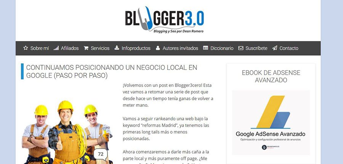This screenshot has height=164, width=343.
Task: Select Suscríbete in the navigation bar
Action: (x=256, y=48)
